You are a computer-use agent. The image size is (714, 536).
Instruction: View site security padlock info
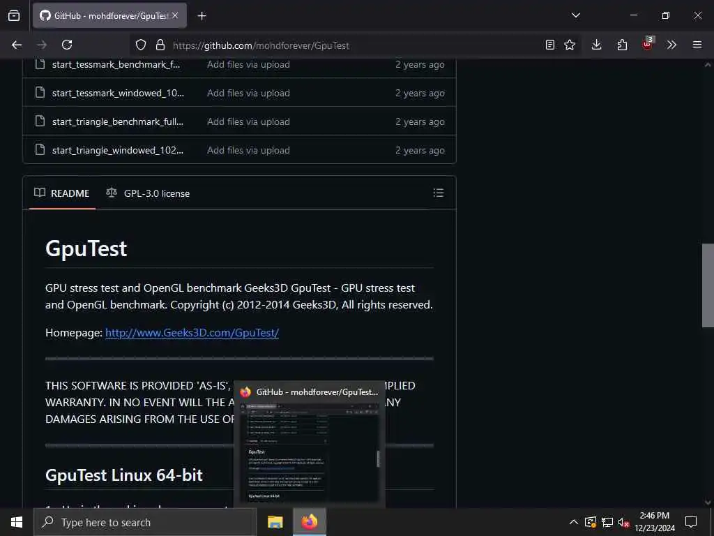pos(160,45)
